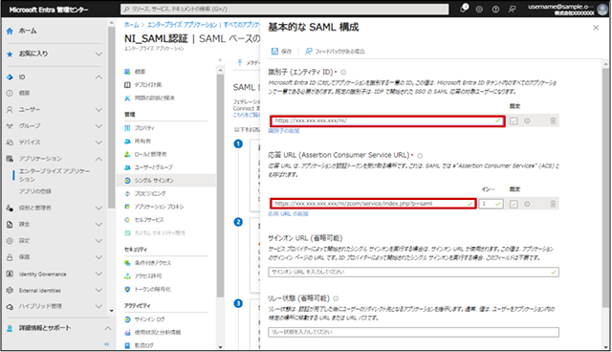Collapse 詳細情報とサポート section
The image size is (612, 352).
[108, 328]
